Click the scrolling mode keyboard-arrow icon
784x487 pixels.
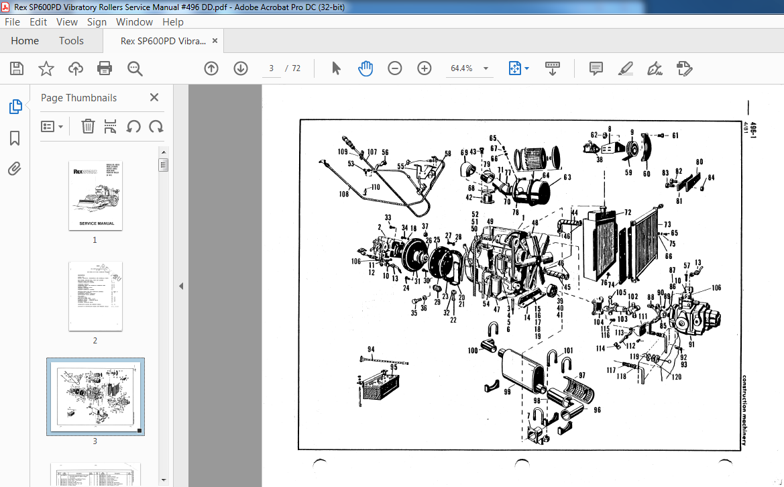click(552, 68)
